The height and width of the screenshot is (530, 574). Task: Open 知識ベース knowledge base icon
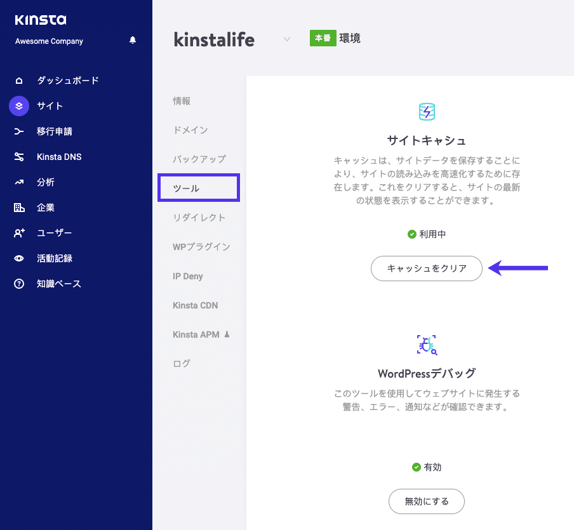tap(18, 284)
